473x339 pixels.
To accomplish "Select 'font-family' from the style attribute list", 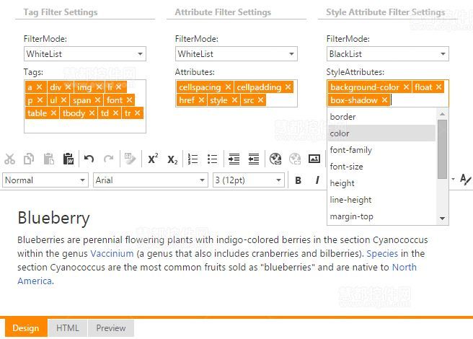I will click(x=350, y=150).
